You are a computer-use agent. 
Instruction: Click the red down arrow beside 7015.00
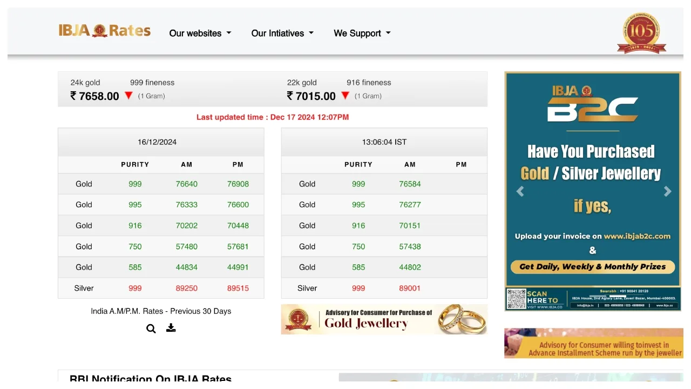[x=345, y=96]
